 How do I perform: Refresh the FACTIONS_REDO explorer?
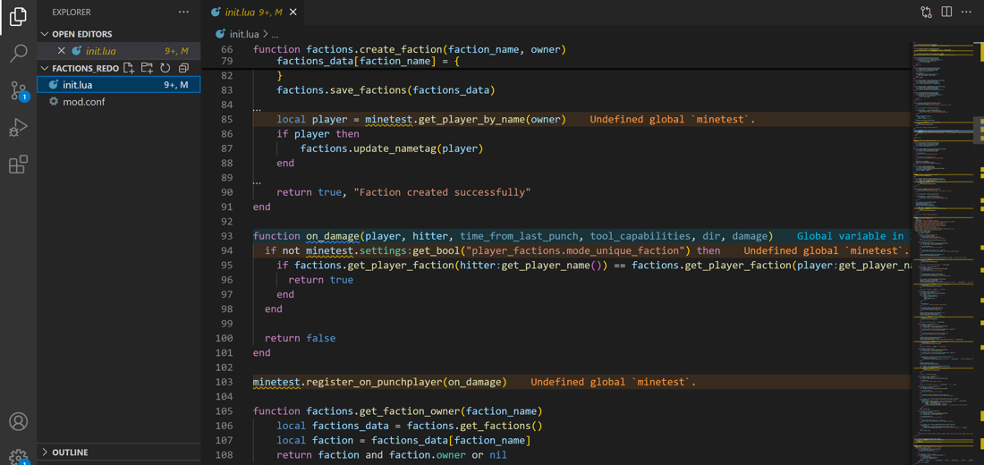(165, 68)
